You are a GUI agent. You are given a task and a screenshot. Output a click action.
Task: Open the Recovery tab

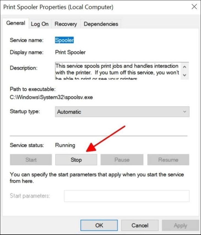[x=65, y=24]
